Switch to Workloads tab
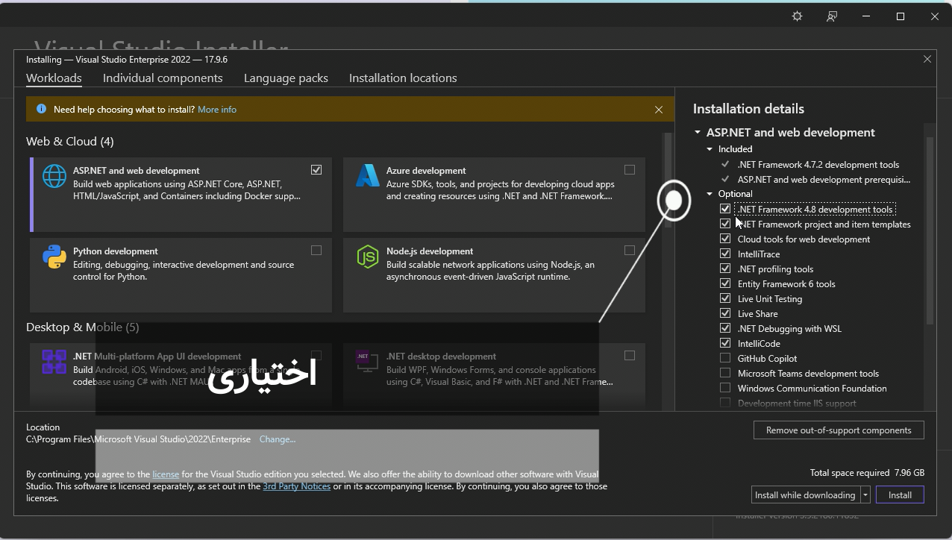Screen dimensions: 952x540 coord(54,78)
